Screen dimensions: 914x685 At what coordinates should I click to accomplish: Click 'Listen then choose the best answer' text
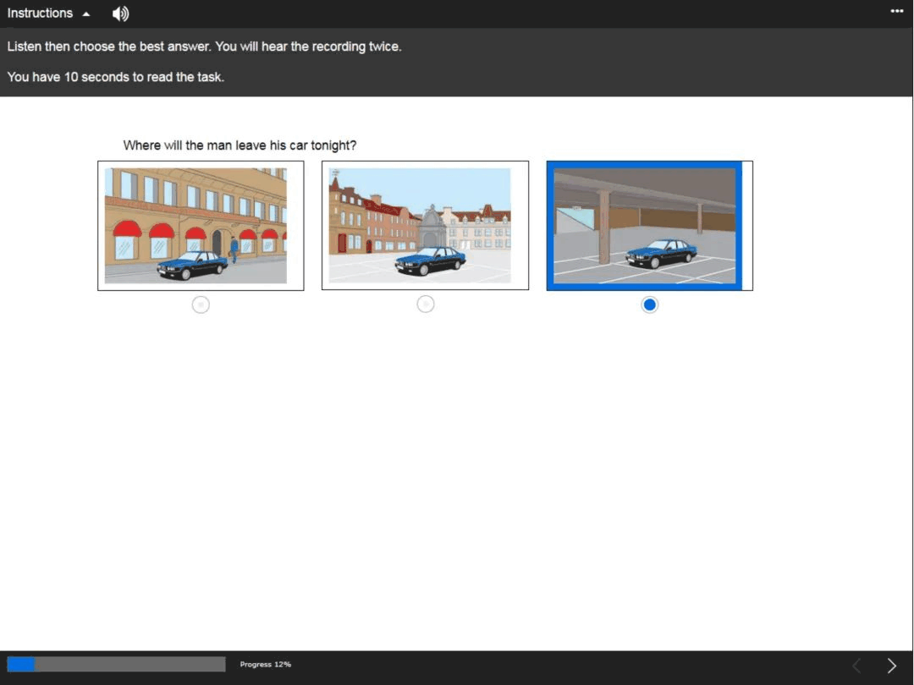[x=109, y=47]
